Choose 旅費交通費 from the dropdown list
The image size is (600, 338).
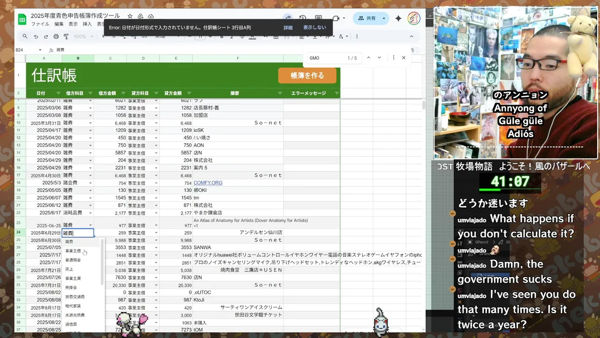tap(80, 297)
